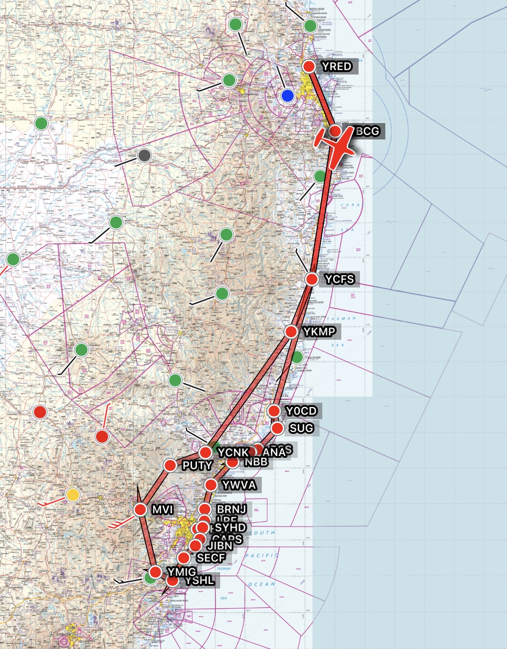Click the MVI waypoint marker
Image resolution: width=507 pixels, height=649 pixels.
pos(141,510)
